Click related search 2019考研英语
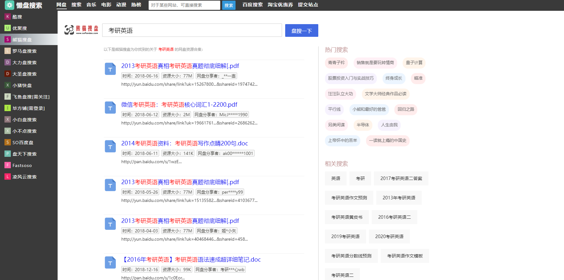Screen dimensions: 564x280 tap(345, 237)
